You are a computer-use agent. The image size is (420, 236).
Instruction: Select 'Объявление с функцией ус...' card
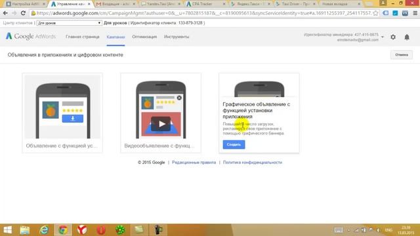click(62, 113)
